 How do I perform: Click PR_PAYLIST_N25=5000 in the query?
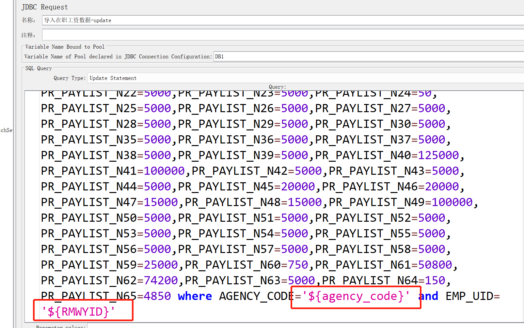tap(106, 108)
